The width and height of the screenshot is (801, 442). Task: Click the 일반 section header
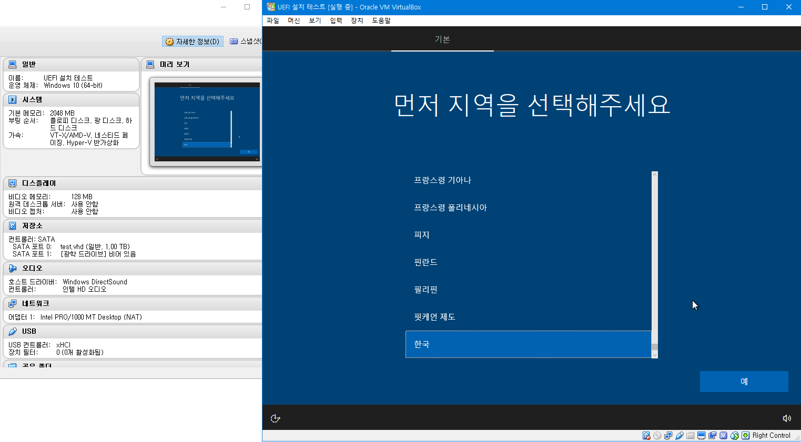click(71, 64)
